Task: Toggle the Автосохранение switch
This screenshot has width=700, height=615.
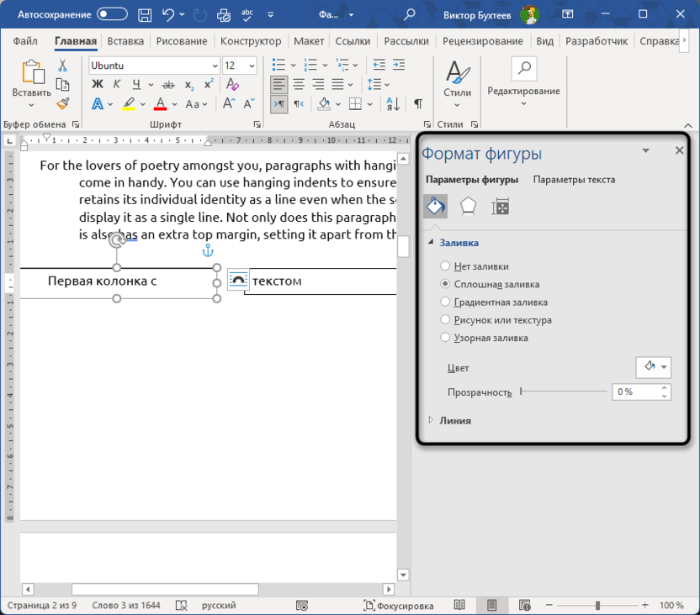Action: 112,14
